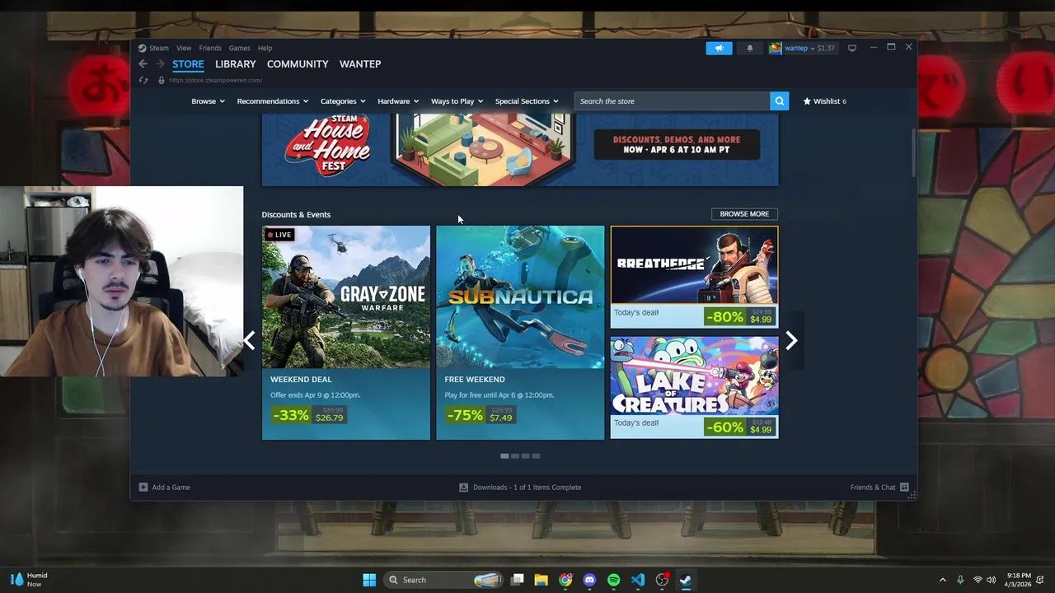Click the -75% $7.49 price tag
The image size is (1055, 593).
(481, 415)
